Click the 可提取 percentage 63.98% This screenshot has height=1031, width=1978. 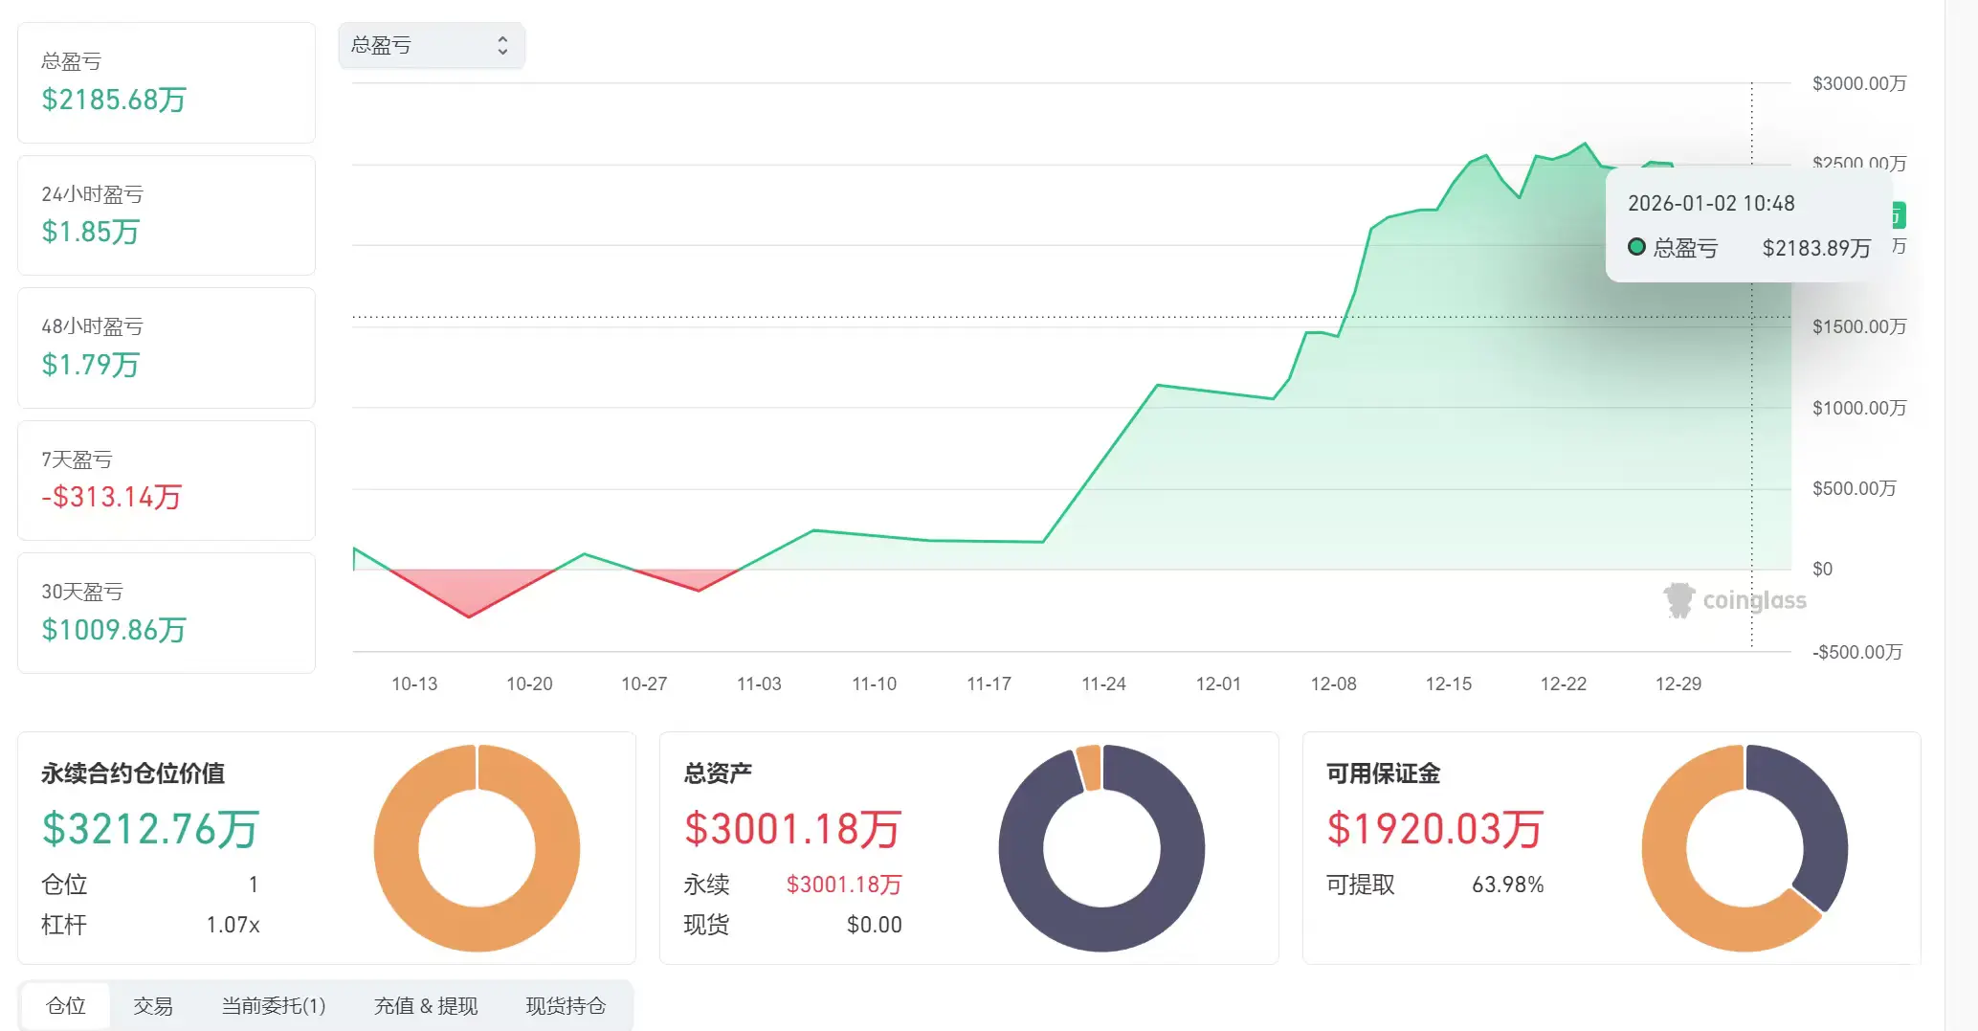[x=1508, y=885]
